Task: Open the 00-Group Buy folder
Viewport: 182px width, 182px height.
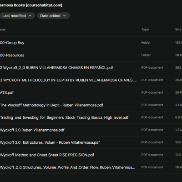Action: [x=12, y=43]
